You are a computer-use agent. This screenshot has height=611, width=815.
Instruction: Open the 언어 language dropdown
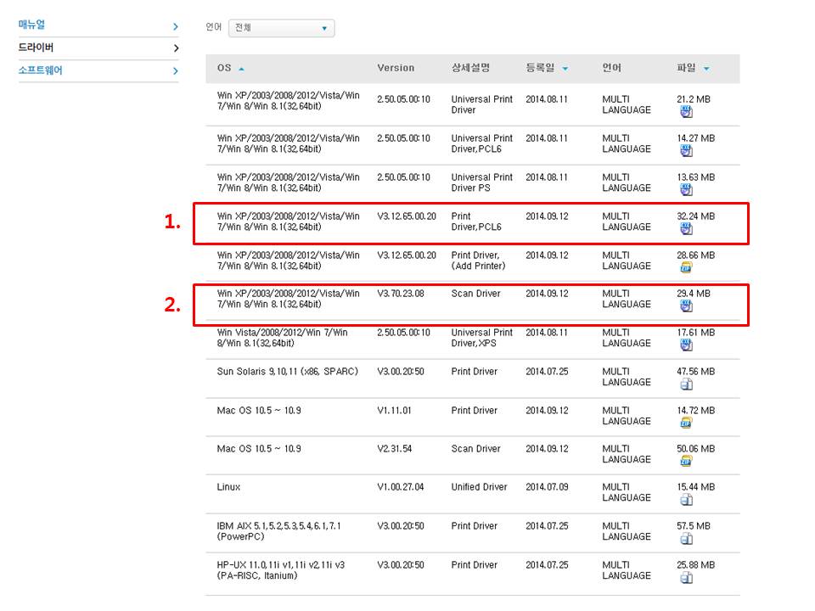[281, 28]
